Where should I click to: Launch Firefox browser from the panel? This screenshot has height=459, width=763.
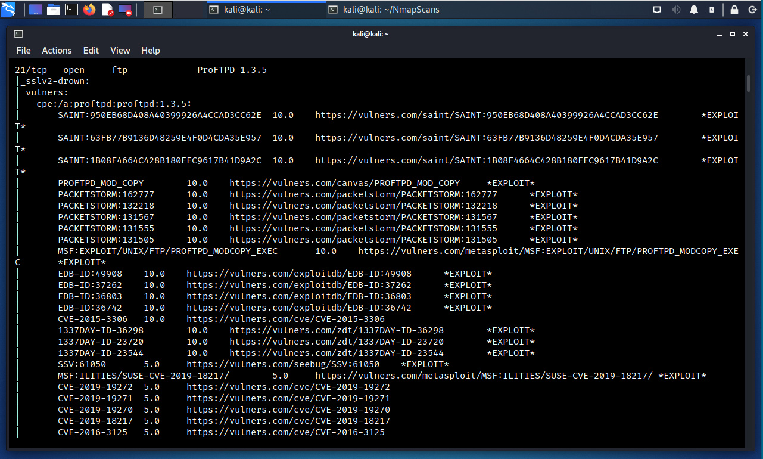(89, 10)
